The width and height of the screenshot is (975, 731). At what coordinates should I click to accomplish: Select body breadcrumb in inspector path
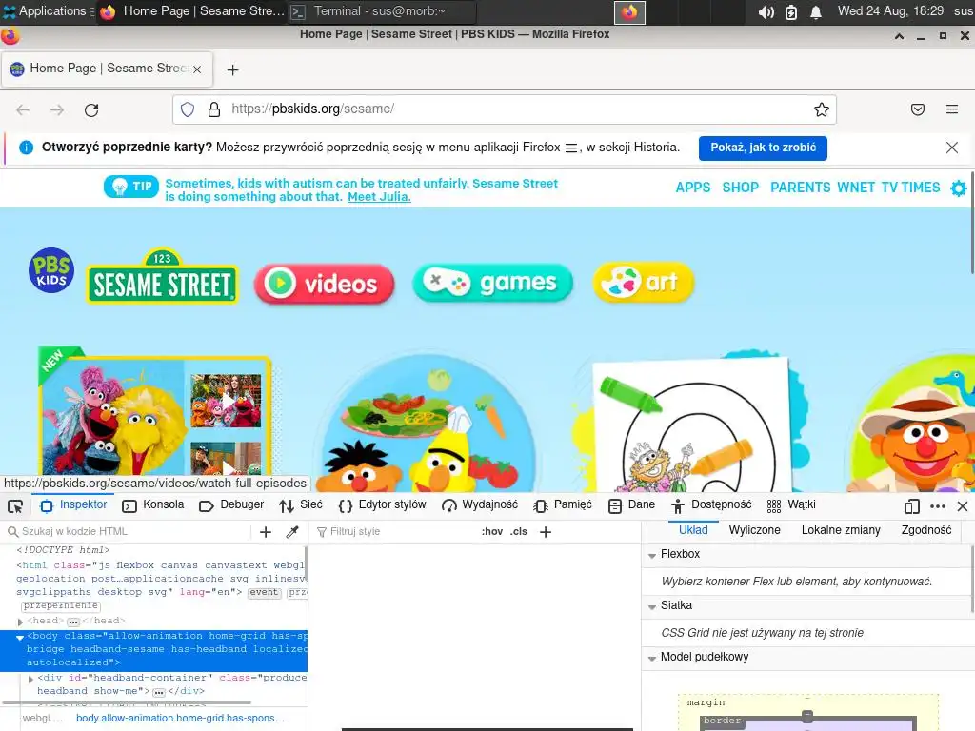pos(180,718)
